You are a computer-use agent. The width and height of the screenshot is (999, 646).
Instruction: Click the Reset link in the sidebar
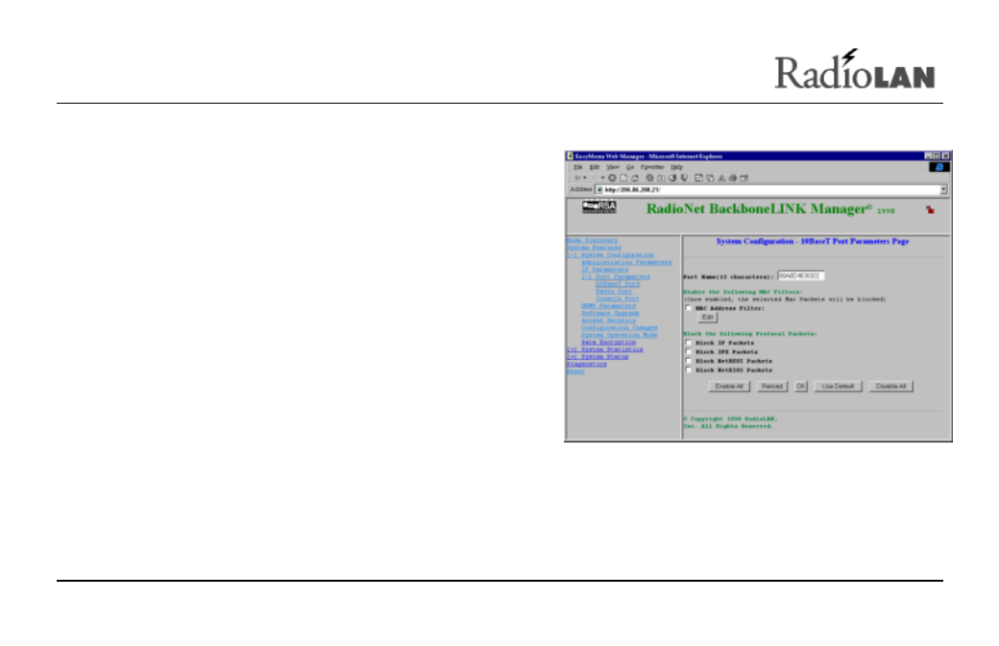point(575,371)
